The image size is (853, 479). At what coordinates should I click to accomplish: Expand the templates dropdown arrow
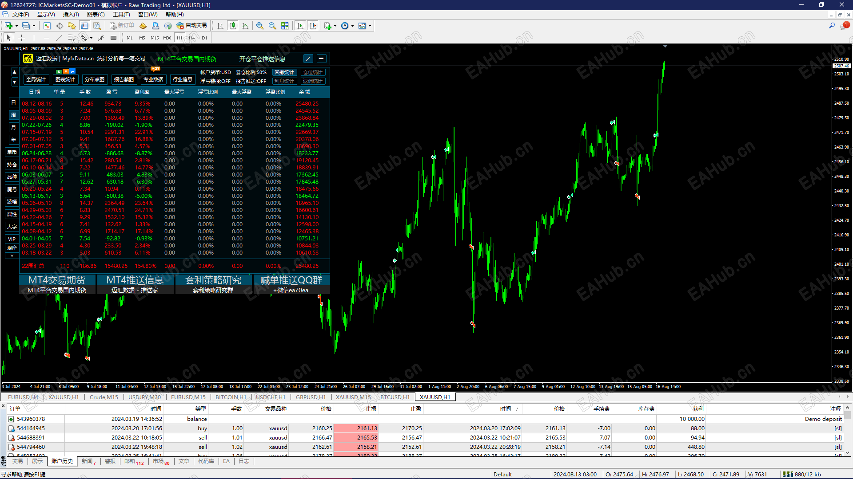(370, 26)
